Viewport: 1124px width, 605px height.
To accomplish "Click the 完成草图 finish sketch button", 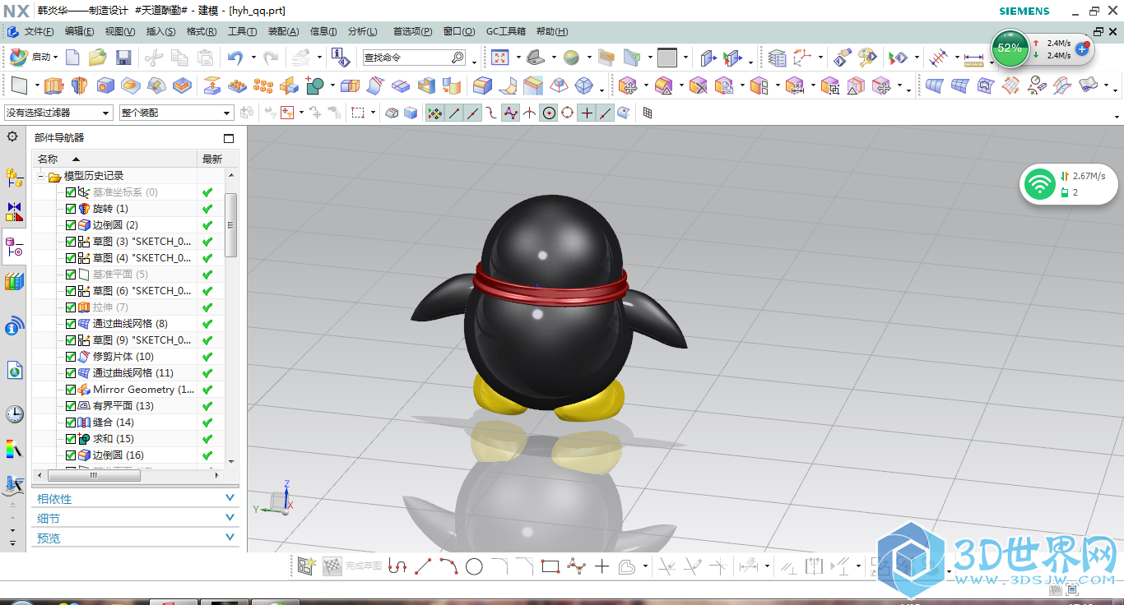I will [x=351, y=566].
